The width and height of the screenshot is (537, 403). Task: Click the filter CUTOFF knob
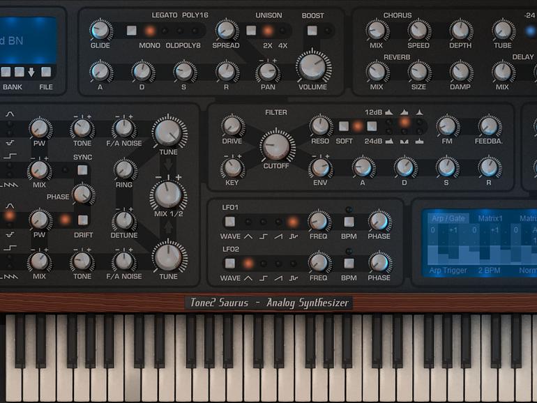pos(277,146)
